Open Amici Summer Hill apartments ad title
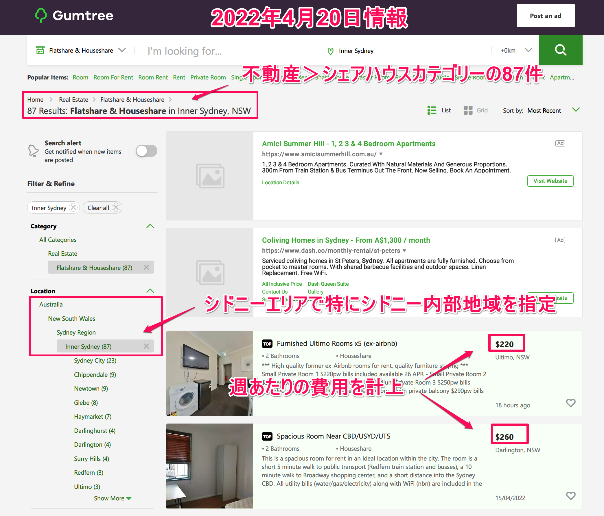 348,144
